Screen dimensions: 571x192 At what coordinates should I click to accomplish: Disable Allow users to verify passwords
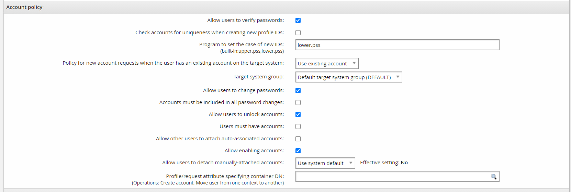[x=298, y=21]
